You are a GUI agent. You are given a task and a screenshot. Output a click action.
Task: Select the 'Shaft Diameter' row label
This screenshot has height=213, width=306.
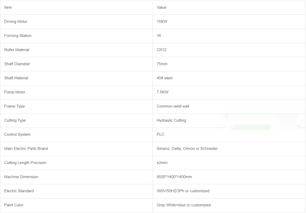point(17,64)
